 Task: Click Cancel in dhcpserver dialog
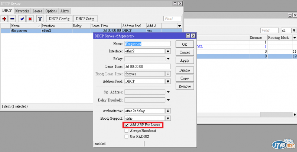tap(185, 52)
